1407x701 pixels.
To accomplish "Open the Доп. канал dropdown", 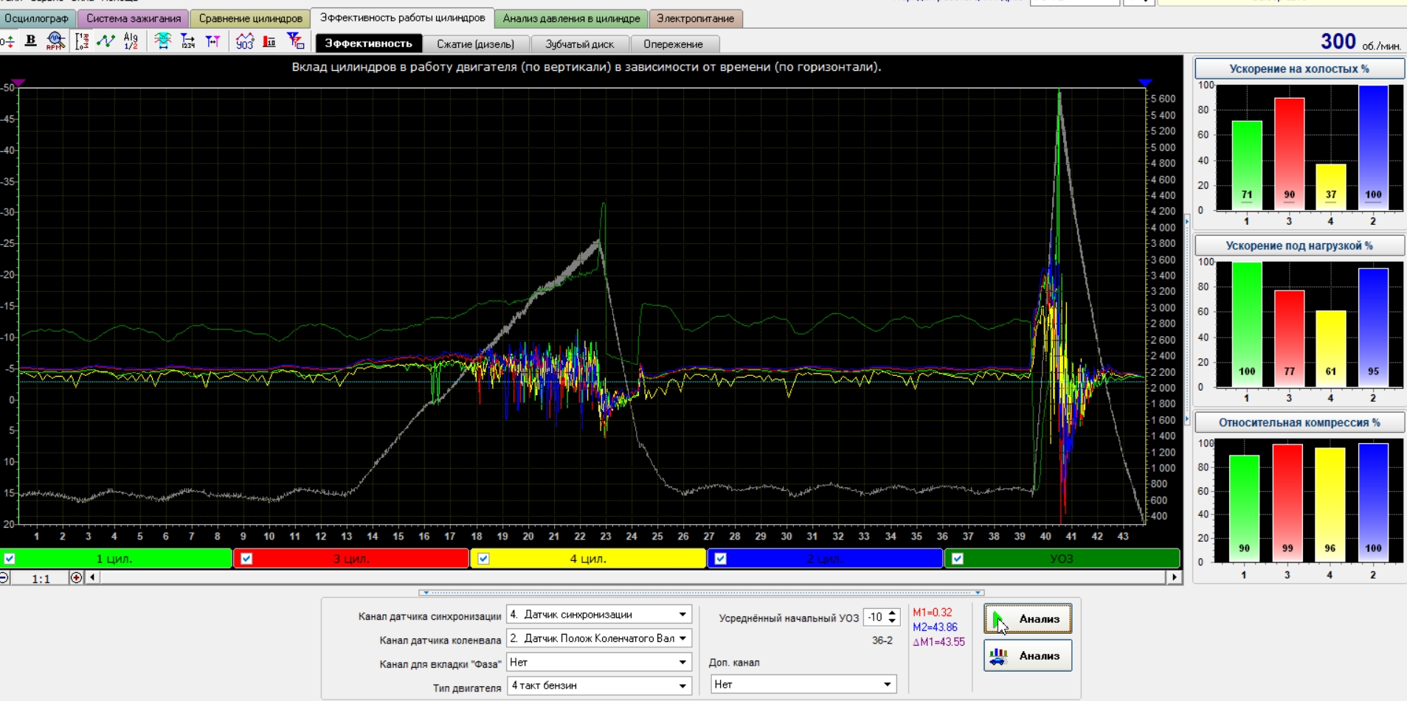I will (x=887, y=685).
